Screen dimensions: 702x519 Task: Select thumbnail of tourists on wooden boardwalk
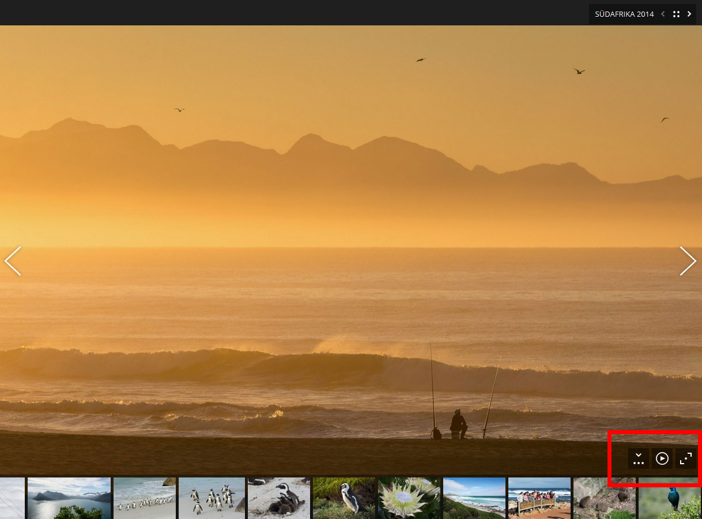coord(539,498)
